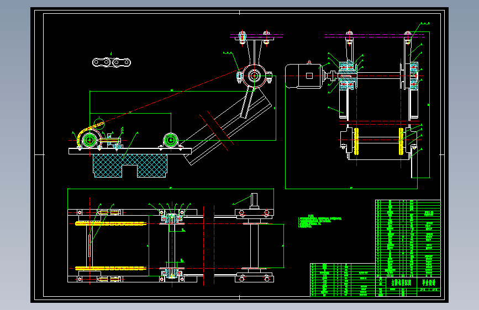Click the white base plate under the left sprocket
The width and height of the screenshot is (479, 310).
click(130, 151)
